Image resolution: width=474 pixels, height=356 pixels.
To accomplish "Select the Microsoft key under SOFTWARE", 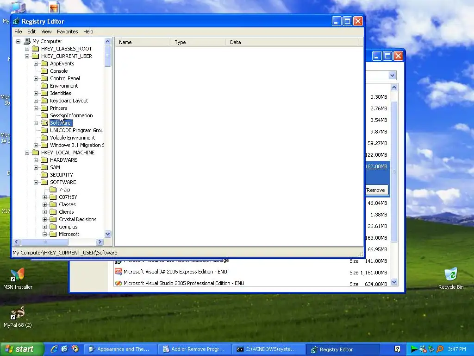I will coord(69,234).
